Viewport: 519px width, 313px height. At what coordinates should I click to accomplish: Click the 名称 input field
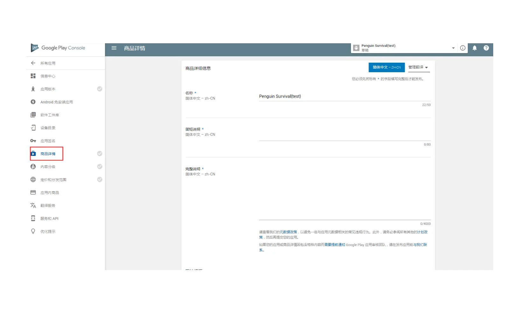pos(345,96)
